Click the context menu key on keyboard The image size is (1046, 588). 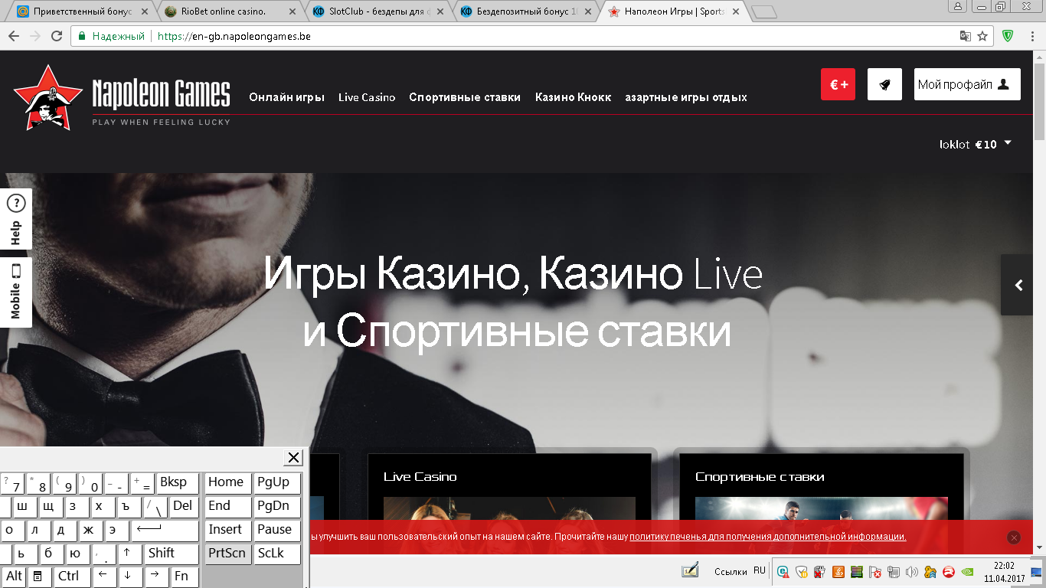tap(40, 577)
